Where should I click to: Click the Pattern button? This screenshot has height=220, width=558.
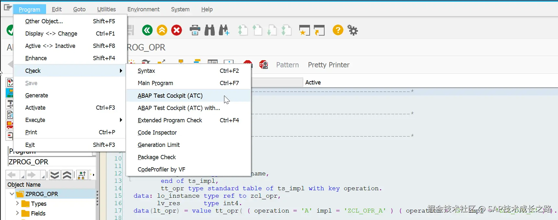[x=288, y=65]
